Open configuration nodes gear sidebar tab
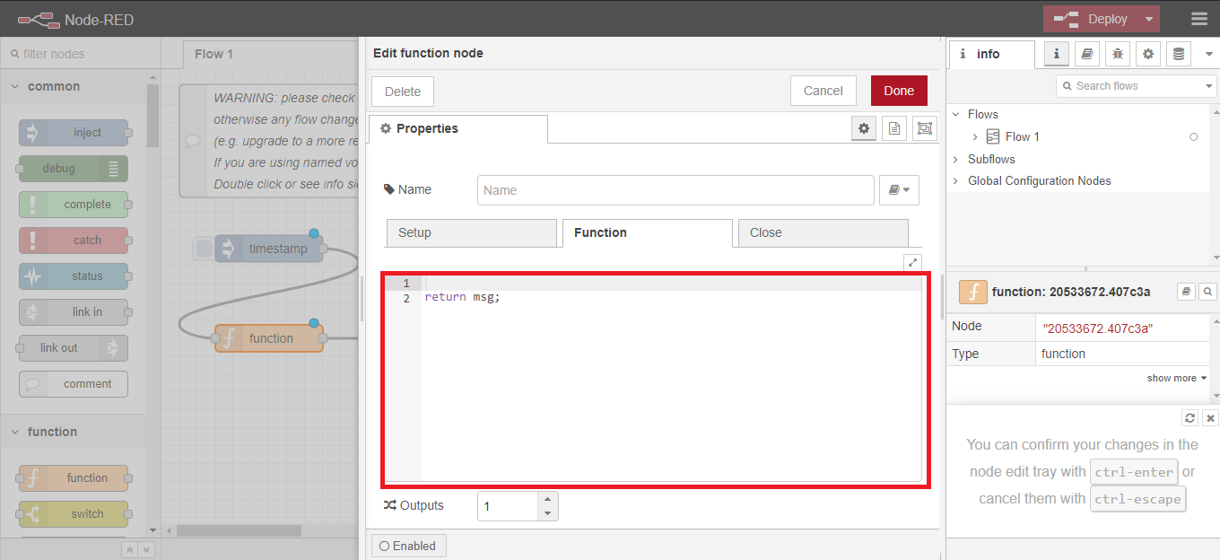The image size is (1220, 560). point(1148,54)
